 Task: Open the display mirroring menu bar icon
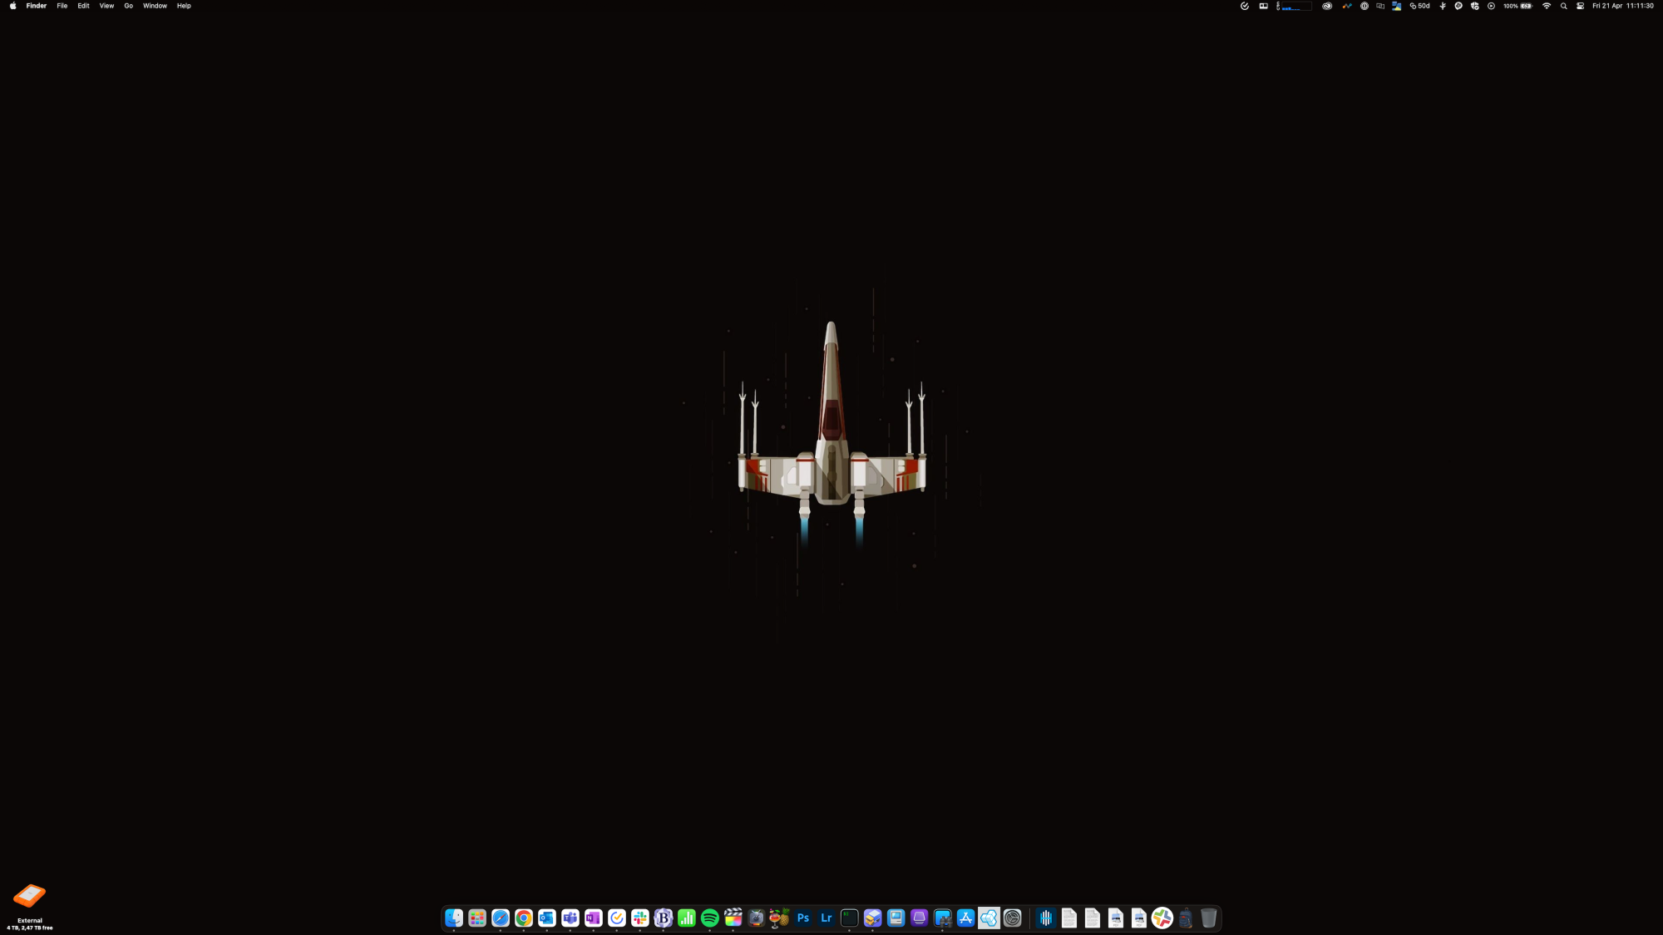click(1380, 6)
